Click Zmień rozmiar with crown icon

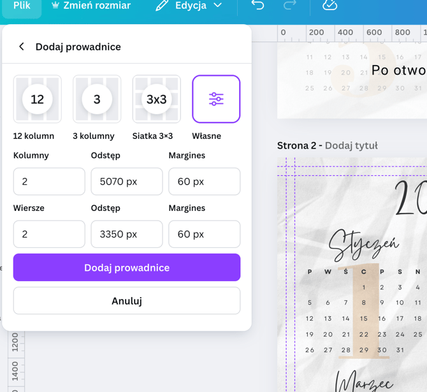coord(90,6)
